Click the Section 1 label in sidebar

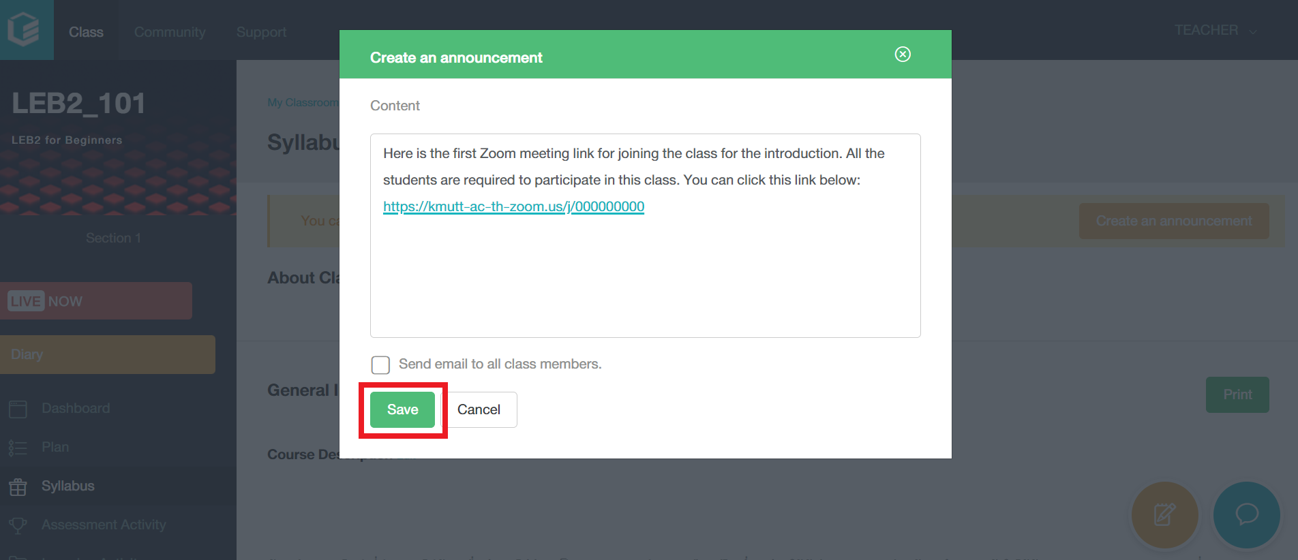click(113, 238)
